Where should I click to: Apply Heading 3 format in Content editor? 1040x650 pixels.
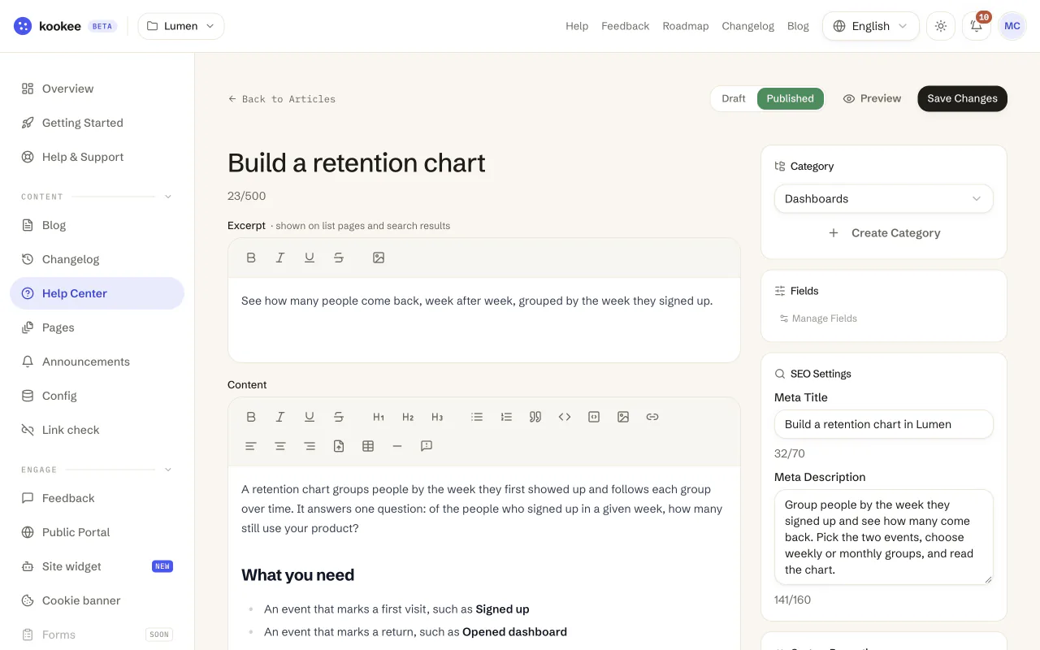(437, 417)
